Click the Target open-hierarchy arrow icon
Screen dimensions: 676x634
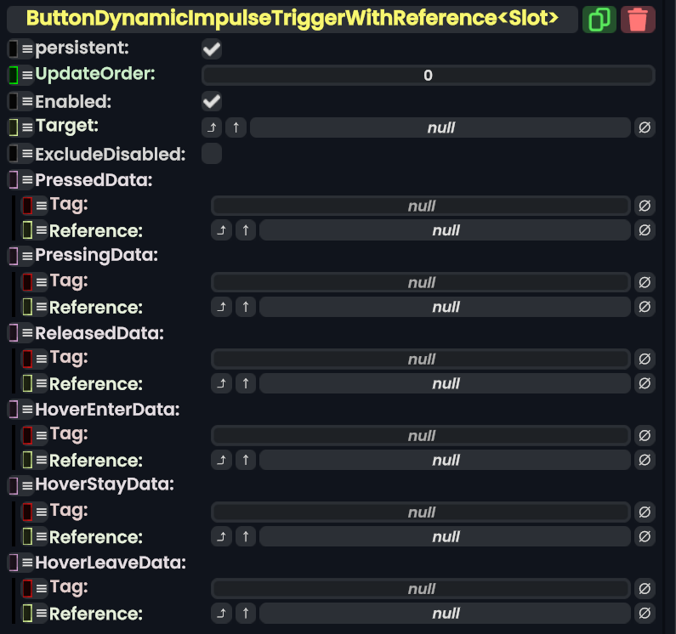[212, 127]
